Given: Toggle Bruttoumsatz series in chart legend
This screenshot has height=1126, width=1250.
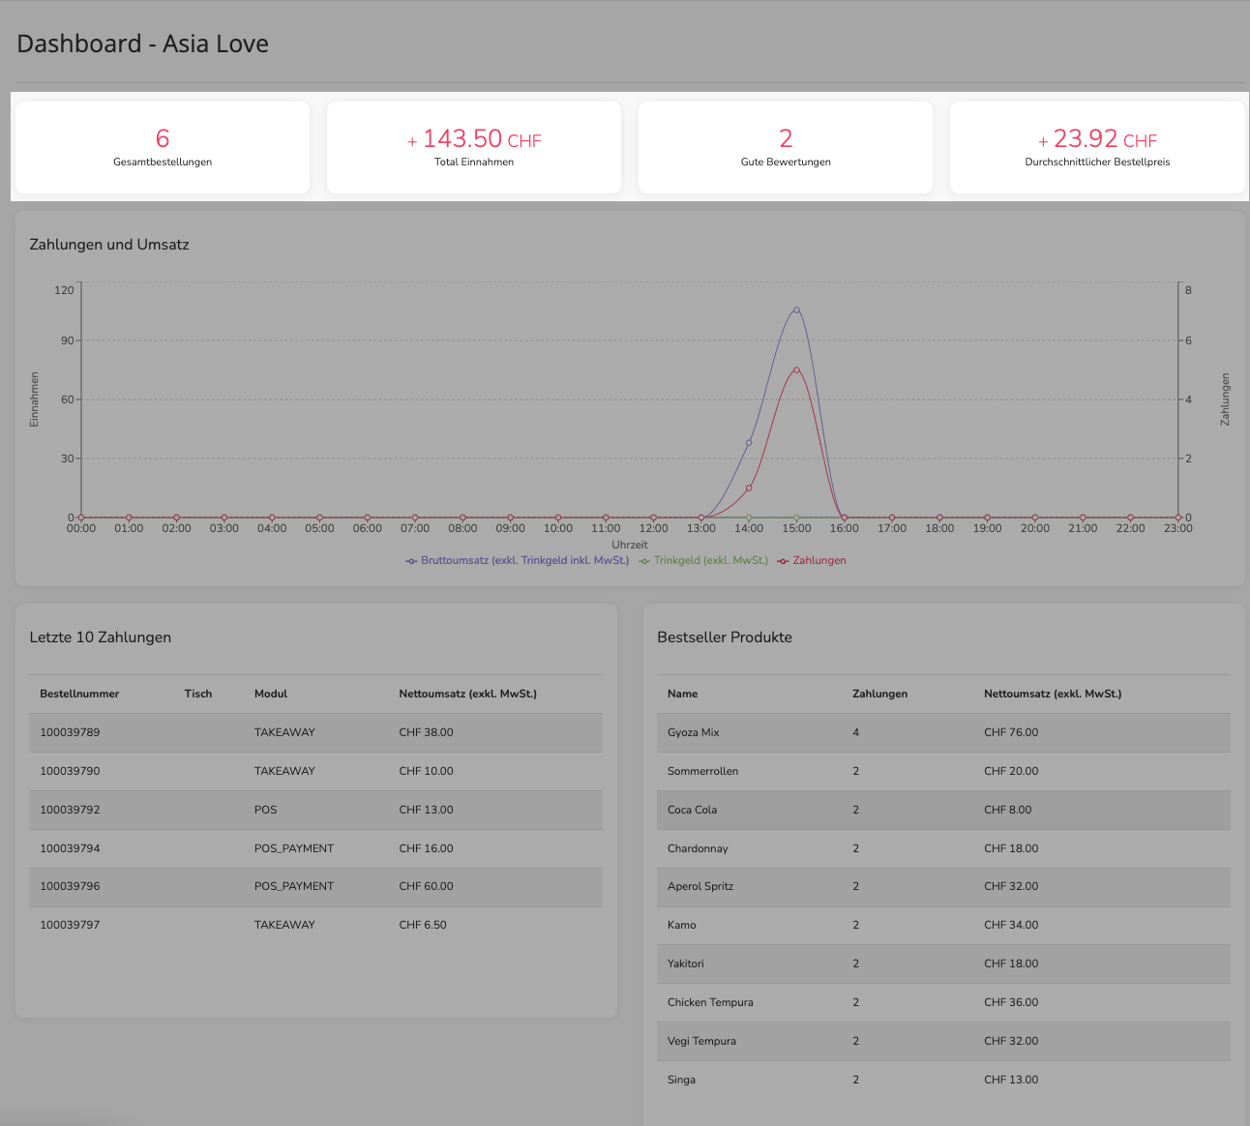Looking at the screenshot, I should 518,561.
